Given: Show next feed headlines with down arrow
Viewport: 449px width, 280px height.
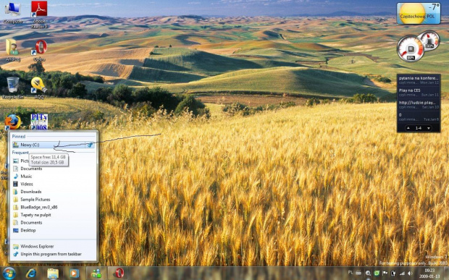Looking at the screenshot, I should (429, 128).
